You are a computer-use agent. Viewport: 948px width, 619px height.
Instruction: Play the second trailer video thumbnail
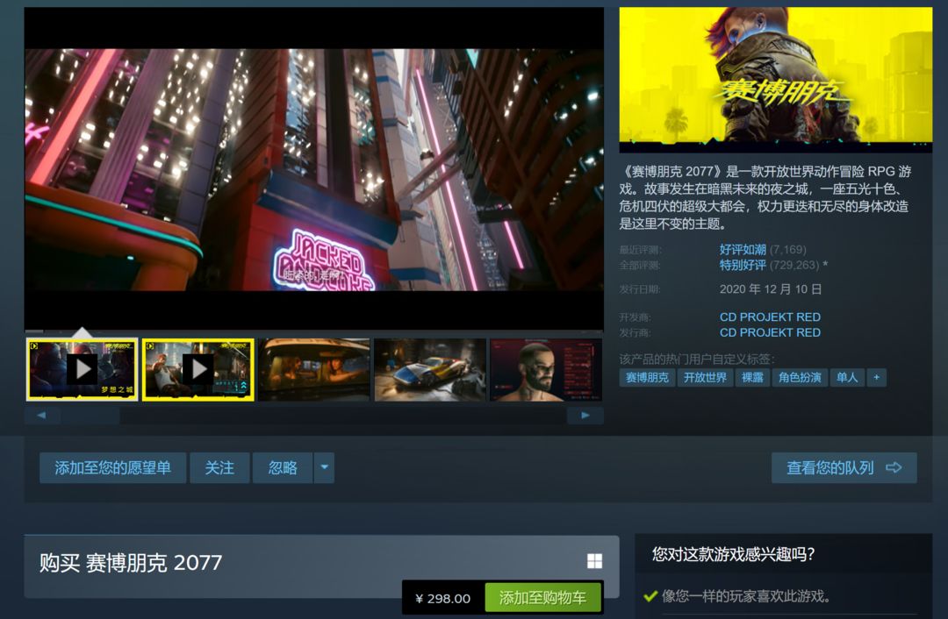197,369
